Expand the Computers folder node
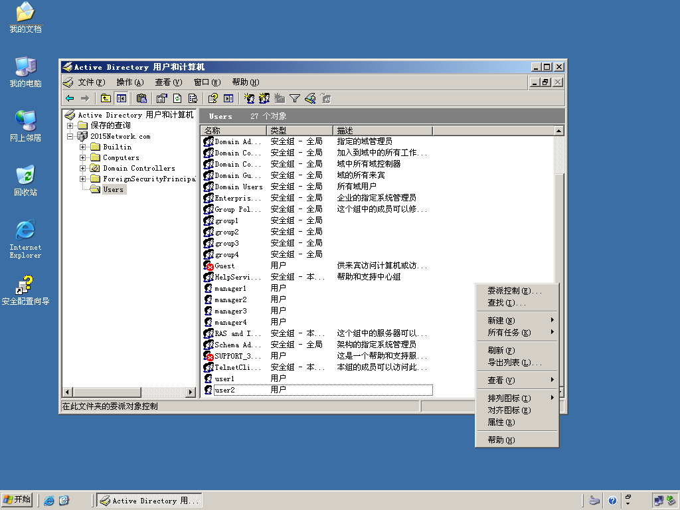The height and width of the screenshot is (510, 680). coord(82,158)
